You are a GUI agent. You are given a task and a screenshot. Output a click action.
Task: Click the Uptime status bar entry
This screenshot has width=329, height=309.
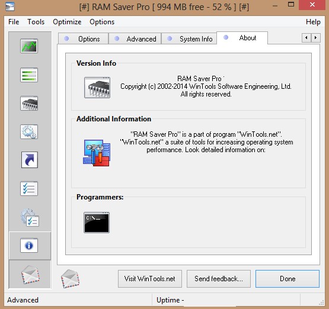[170, 300]
